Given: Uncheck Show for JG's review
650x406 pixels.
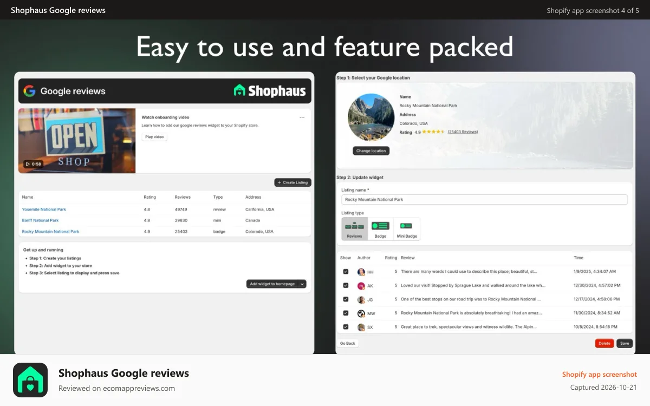Looking at the screenshot, I should (x=346, y=299).
